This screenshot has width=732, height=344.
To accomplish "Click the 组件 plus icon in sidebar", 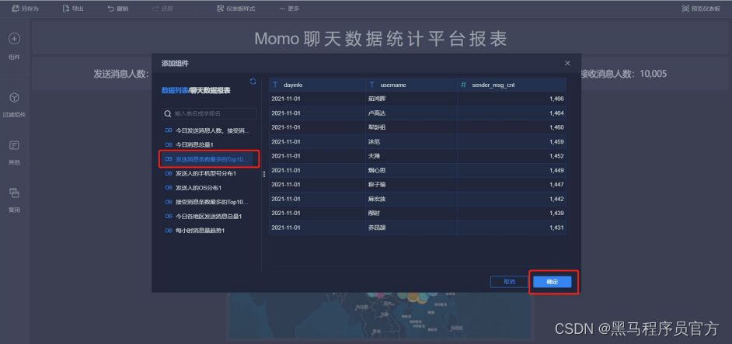I will point(15,39).
